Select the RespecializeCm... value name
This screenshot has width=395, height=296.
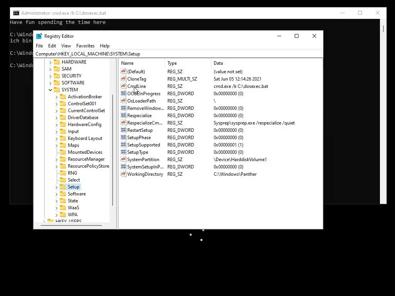[x=145, y=123]
